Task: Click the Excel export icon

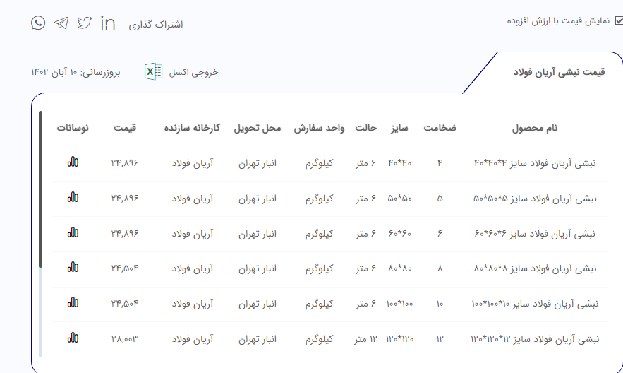Action: (153, 71)
